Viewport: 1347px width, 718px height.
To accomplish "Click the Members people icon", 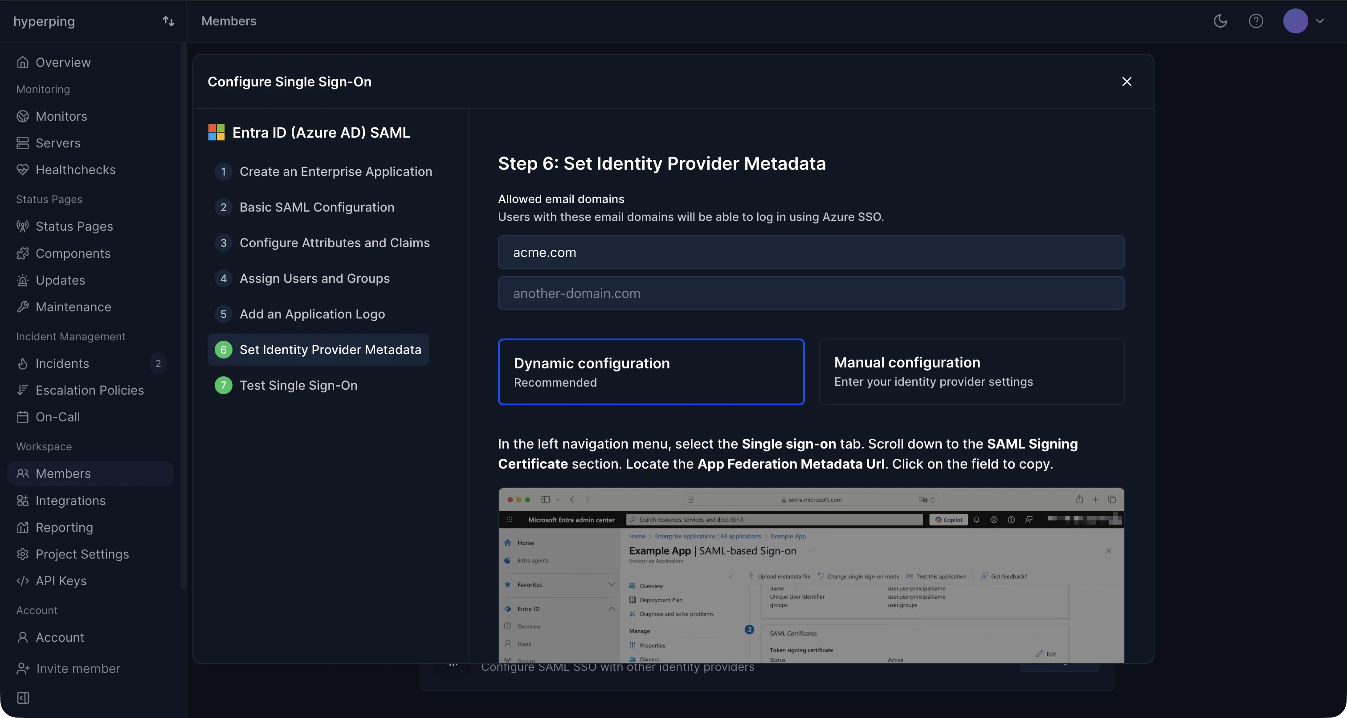I will pos(22,473).
